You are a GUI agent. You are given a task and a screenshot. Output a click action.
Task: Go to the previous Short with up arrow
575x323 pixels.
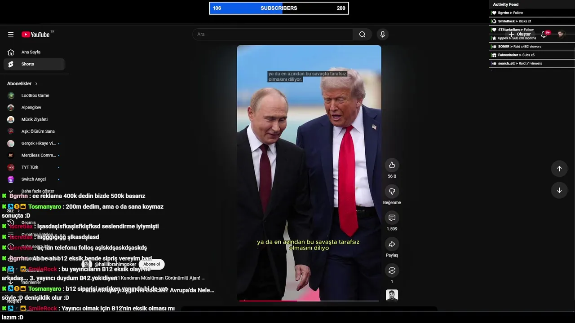point(559,169)
